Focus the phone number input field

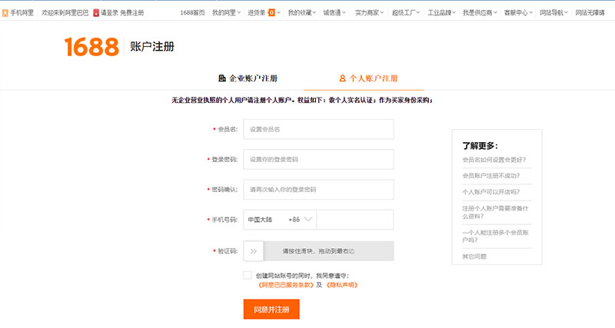click(354, 220)
